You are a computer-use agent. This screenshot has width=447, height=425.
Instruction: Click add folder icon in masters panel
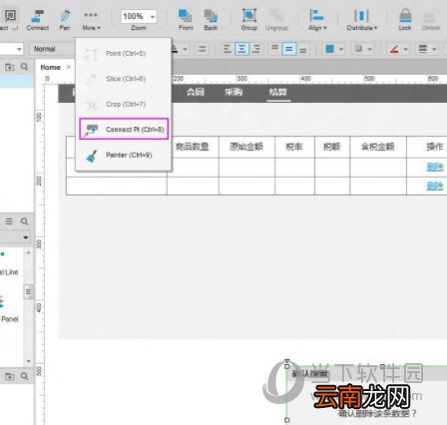click(x=9, y=376)
